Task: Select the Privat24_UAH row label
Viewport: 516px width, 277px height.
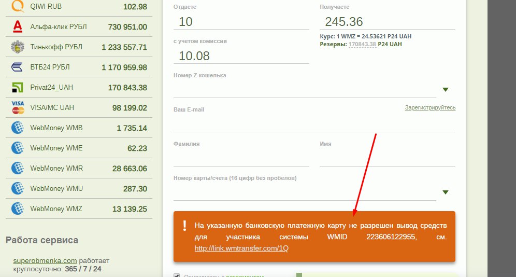Action: coord(52,88)
